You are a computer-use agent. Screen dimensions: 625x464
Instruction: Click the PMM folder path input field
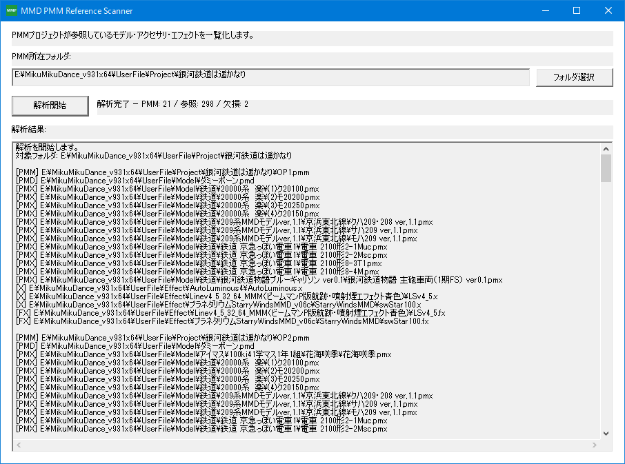pos(271,77)
